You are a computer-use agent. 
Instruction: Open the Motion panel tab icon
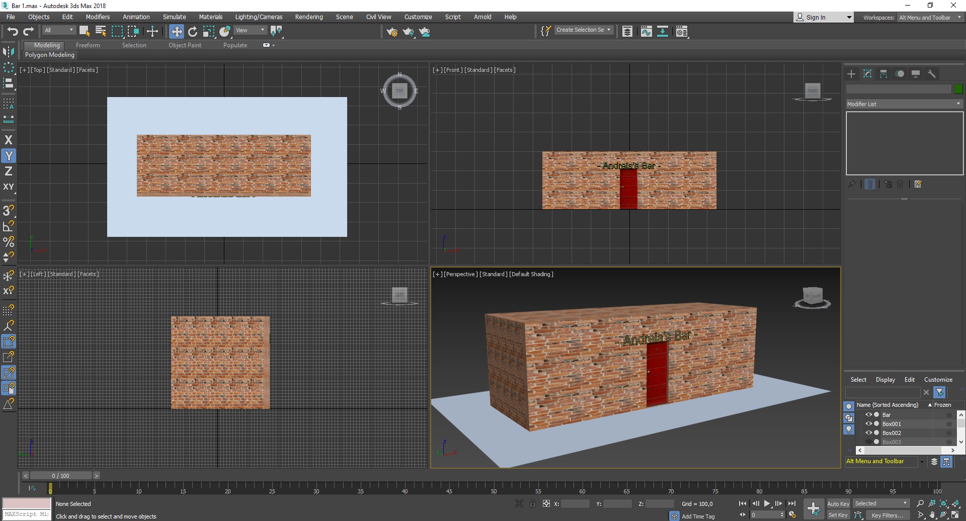point(900,74)
